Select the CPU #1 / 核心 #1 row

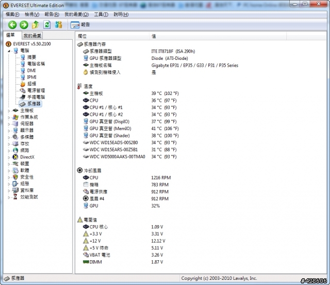coord(129,107)
